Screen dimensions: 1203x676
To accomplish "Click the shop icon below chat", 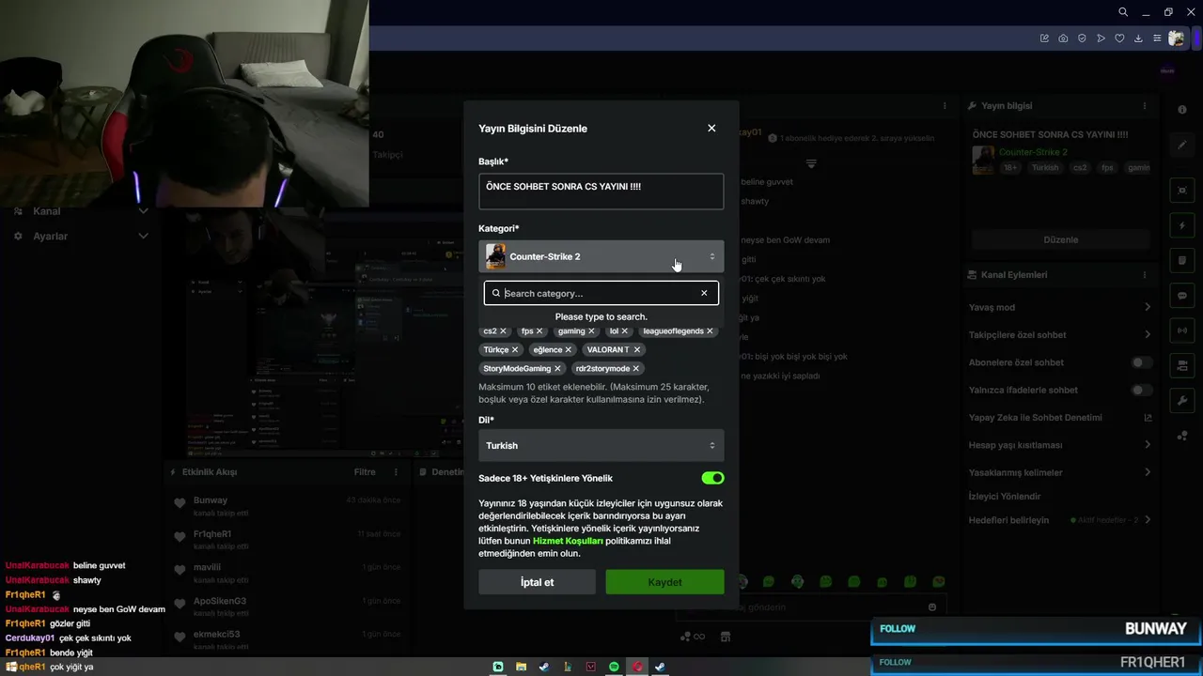I will [x=725, y=637].
